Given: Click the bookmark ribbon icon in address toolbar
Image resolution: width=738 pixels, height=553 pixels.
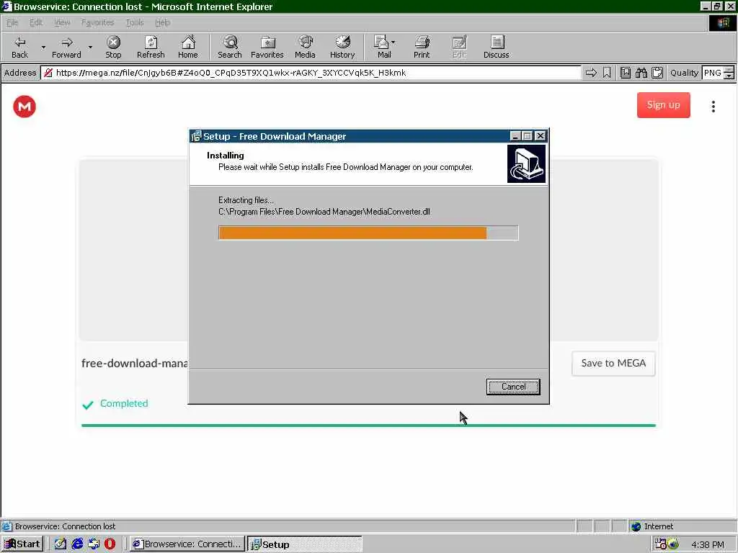Looking at the screenshot, I should coord(607,73).
